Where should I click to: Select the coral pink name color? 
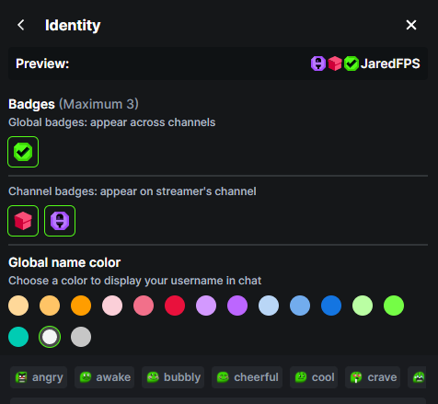coord(144,306)
